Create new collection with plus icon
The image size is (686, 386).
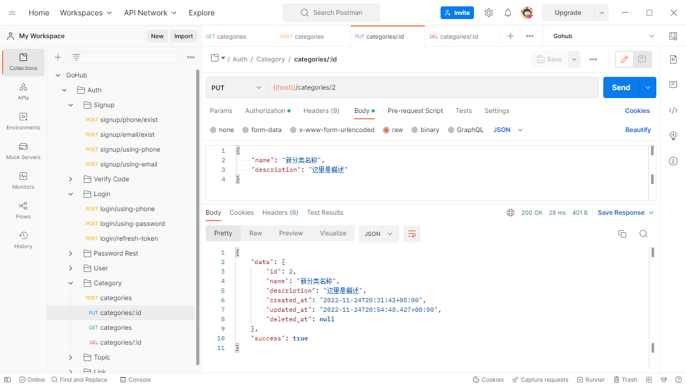(58, 57)
